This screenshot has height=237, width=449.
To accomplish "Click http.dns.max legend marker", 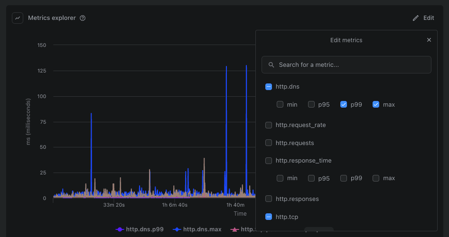I will (x=177, y=229).
